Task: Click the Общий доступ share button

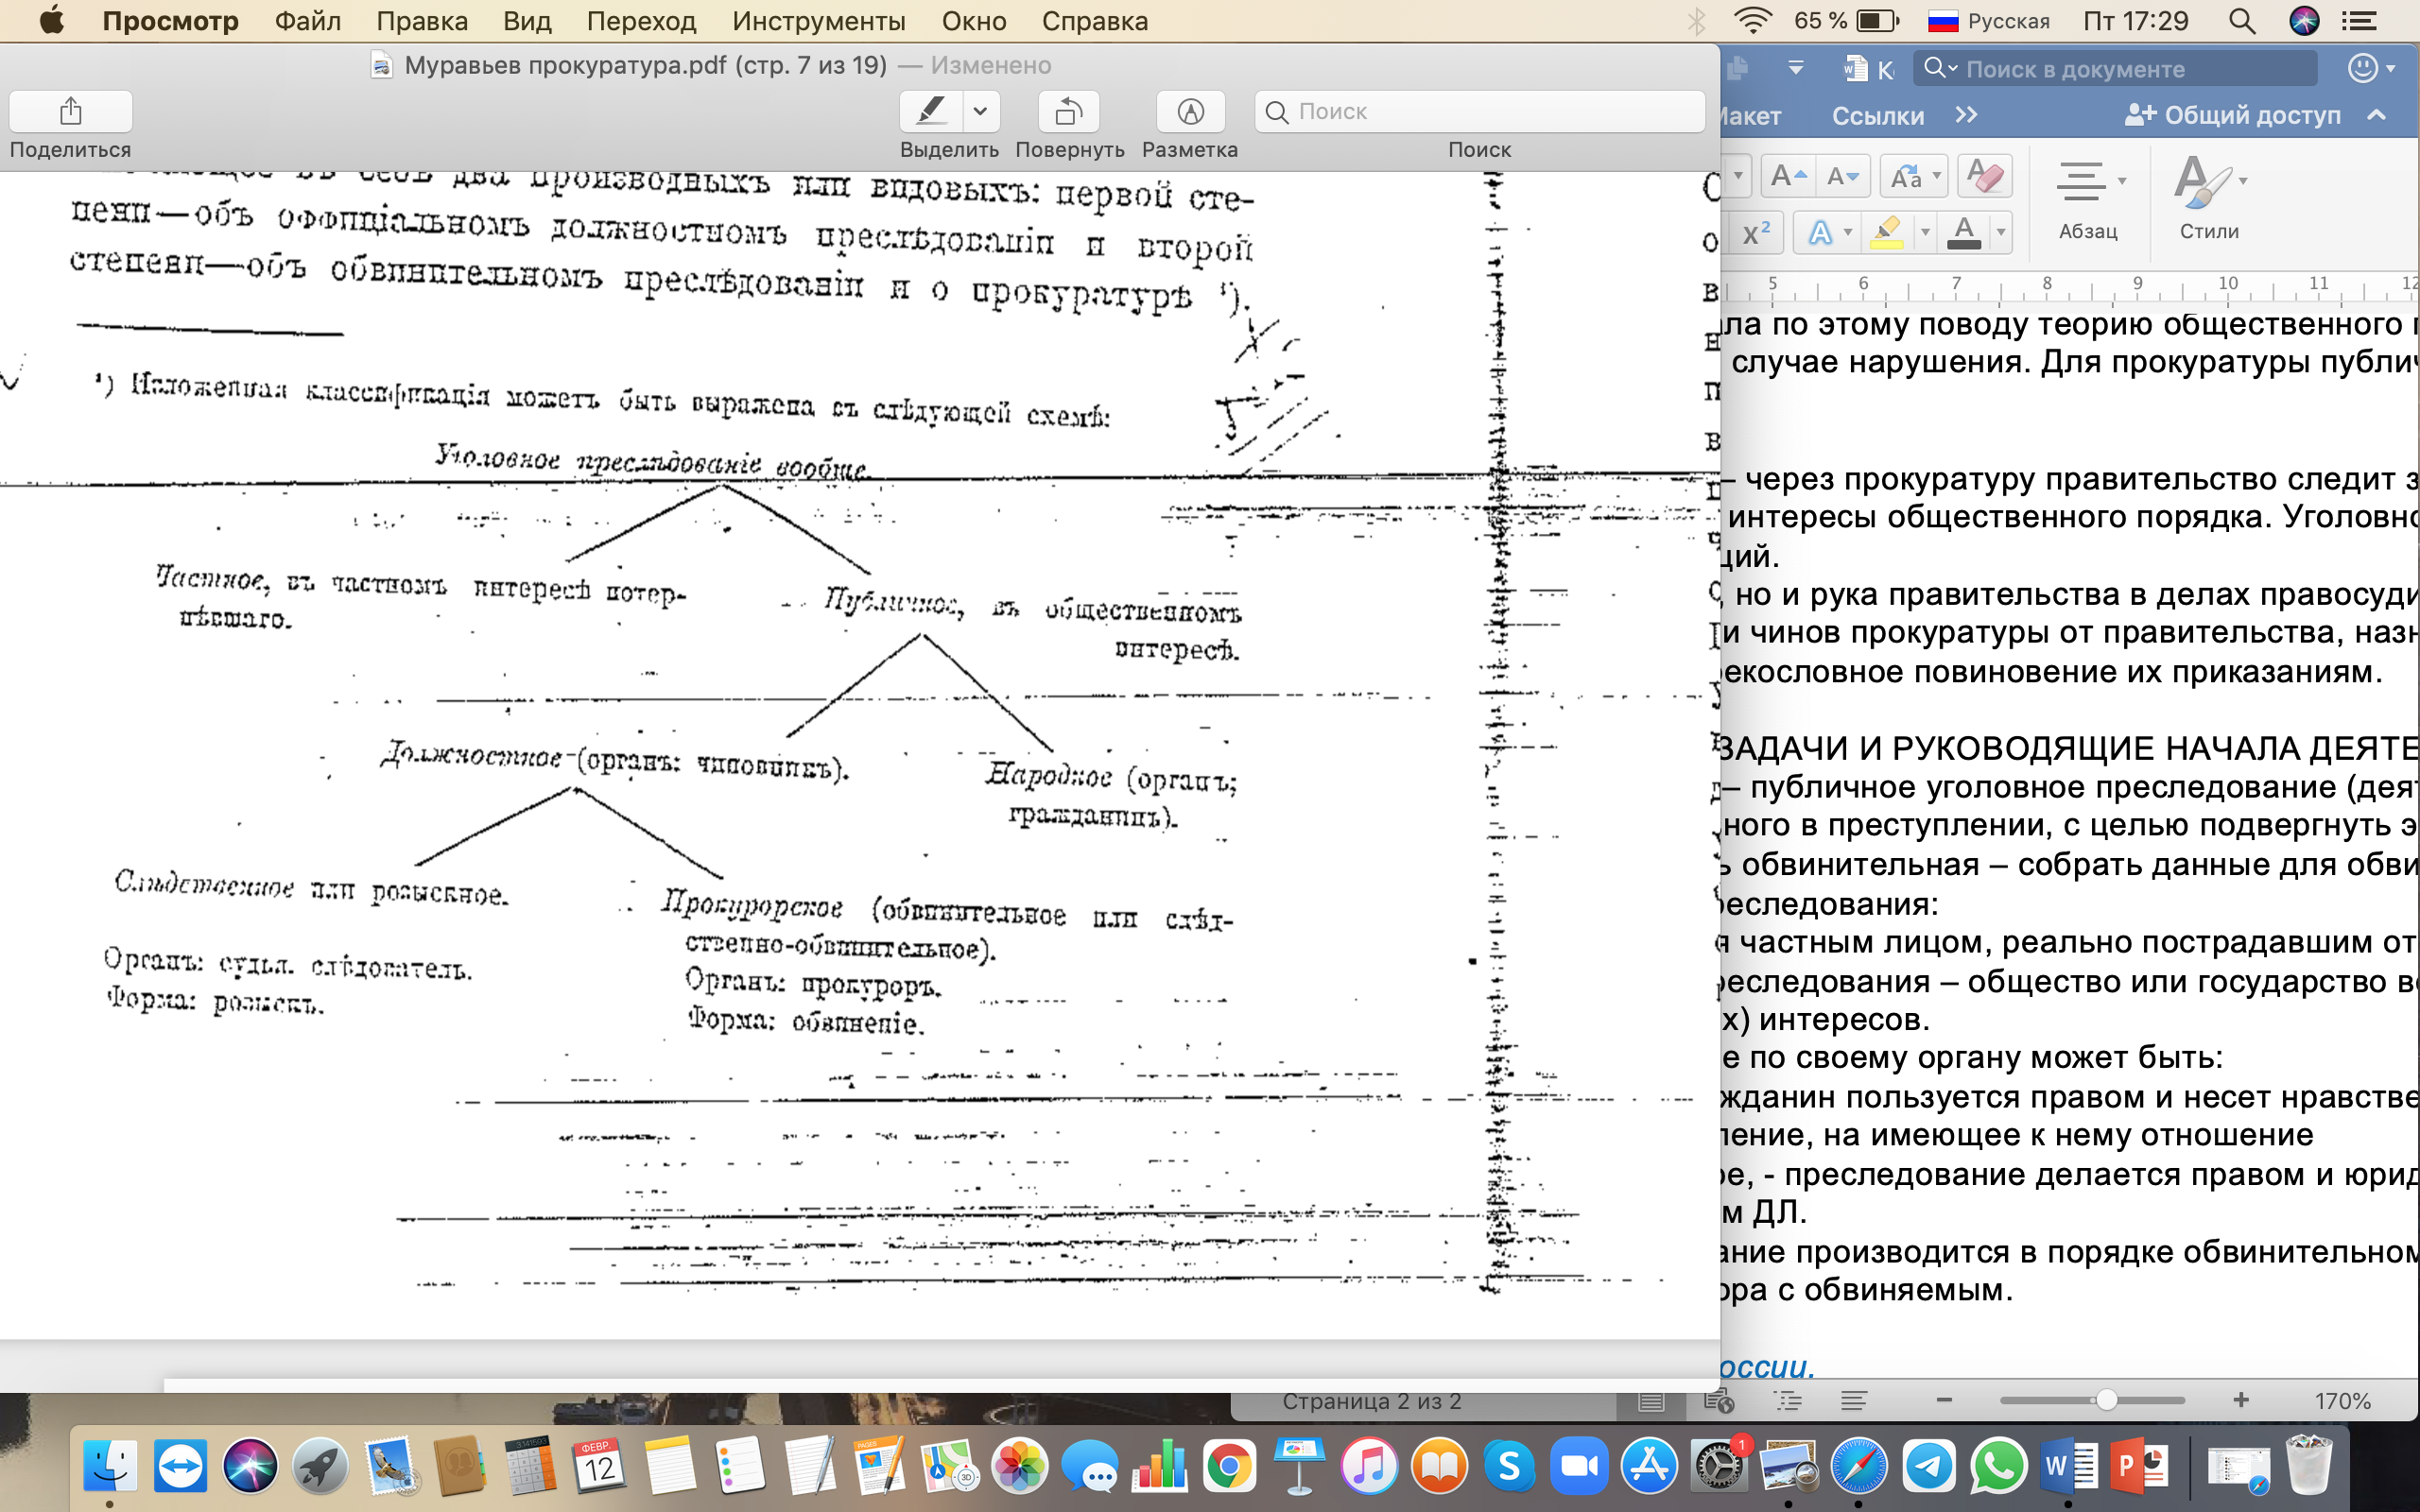Action: 2232,115
